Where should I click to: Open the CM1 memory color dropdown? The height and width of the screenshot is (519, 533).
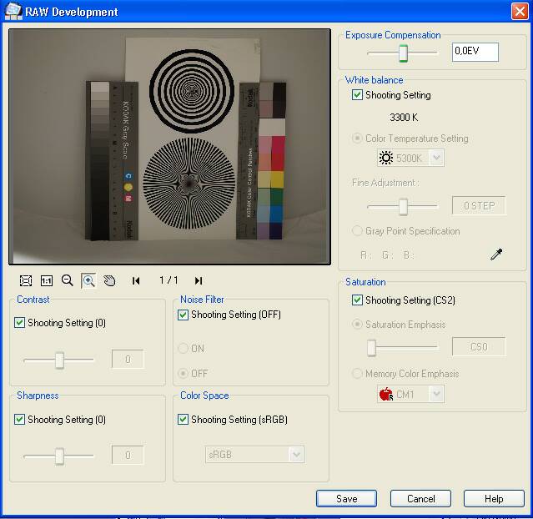[x=436, y=394]
